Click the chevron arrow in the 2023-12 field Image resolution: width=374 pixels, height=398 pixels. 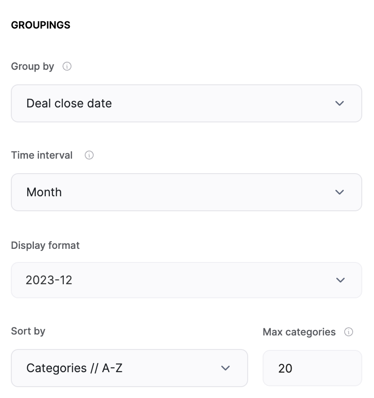[x=340, y=280]
